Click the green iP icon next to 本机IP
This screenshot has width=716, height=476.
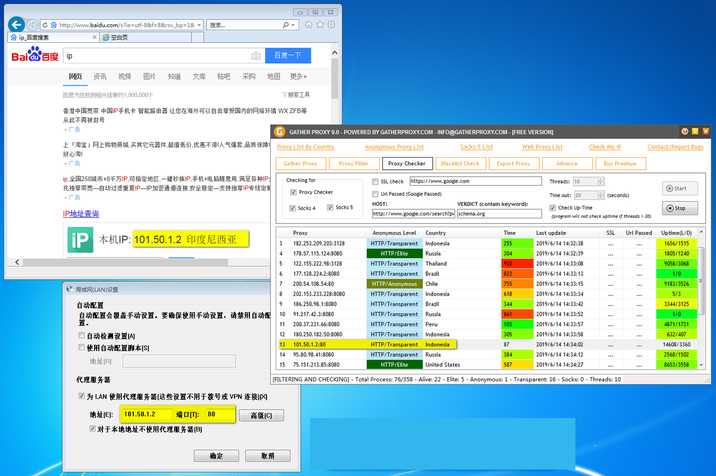pyautogui.click(x=79, y=240)
